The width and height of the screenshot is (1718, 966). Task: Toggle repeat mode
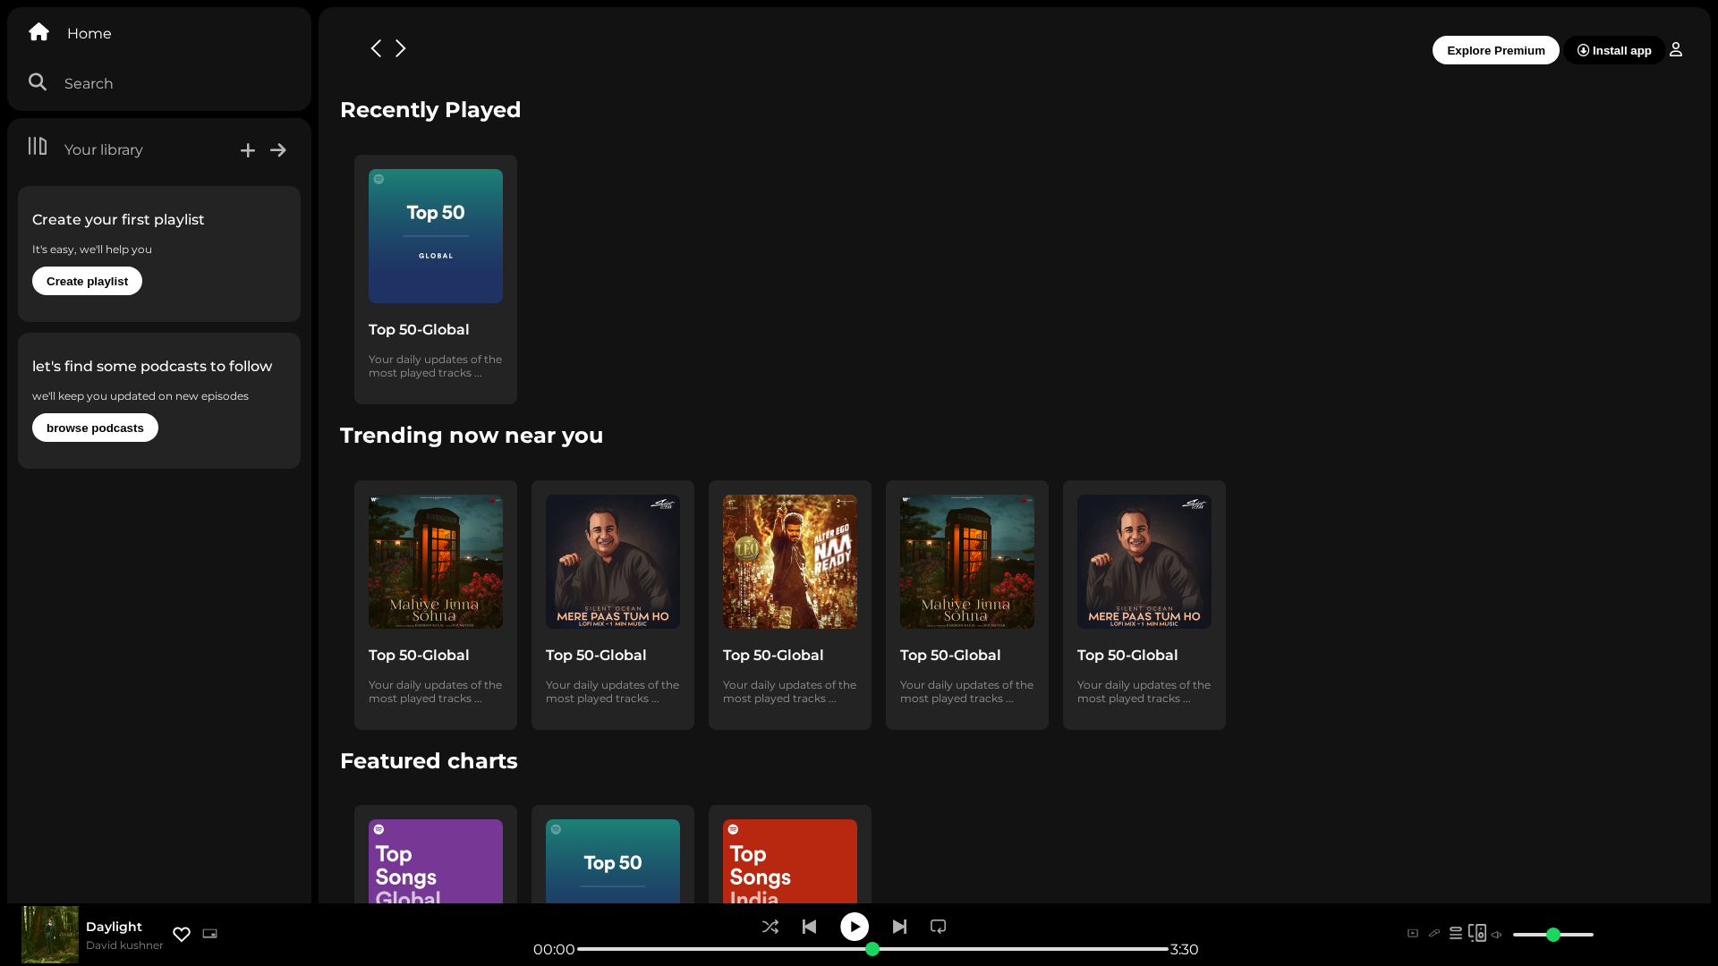[938, 927]
